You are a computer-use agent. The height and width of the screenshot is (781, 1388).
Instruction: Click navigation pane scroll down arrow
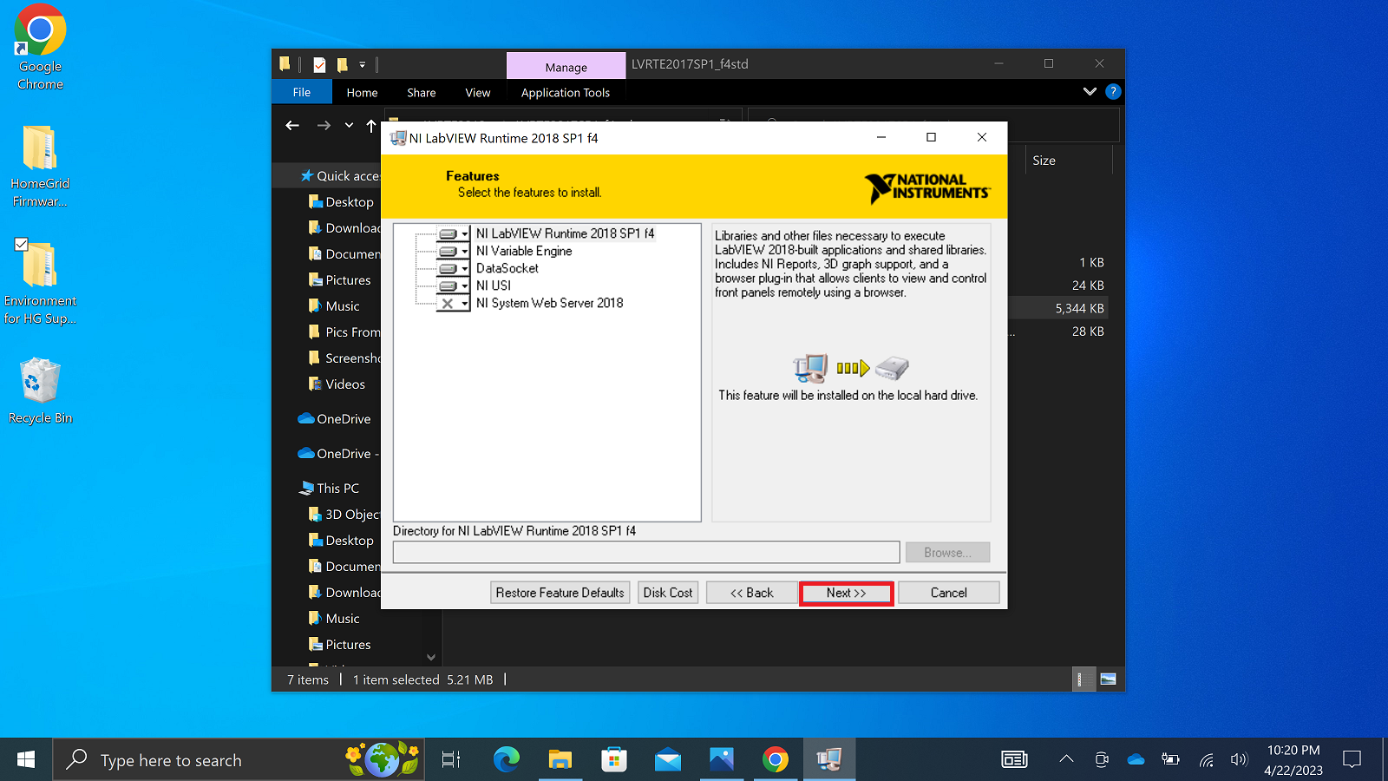431,657
